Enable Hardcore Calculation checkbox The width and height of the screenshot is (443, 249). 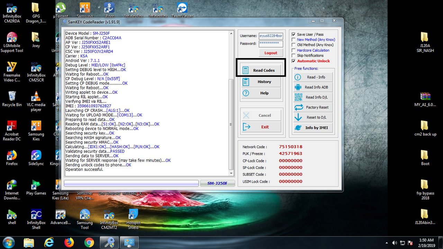click(x=293, y=50)
